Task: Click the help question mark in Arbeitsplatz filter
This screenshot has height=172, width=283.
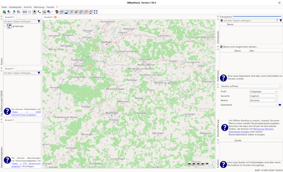Action: click(277, 21)
